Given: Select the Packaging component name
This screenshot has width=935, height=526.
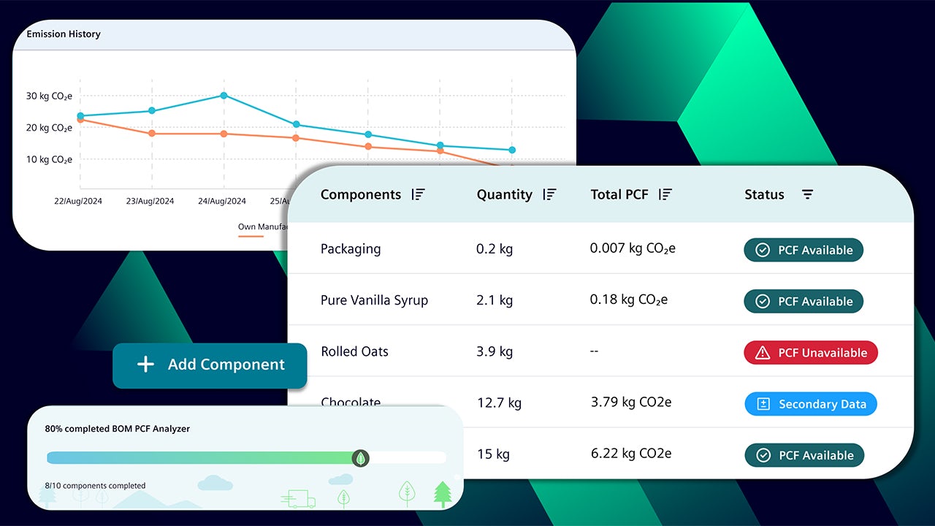Looking at the screenshot, I should [351, 248].
